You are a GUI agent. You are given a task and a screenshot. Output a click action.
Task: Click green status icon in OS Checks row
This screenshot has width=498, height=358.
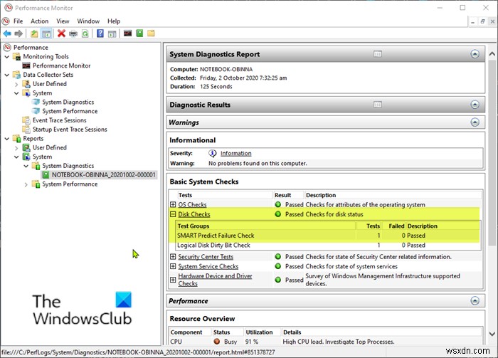click(x=278, y=204)
